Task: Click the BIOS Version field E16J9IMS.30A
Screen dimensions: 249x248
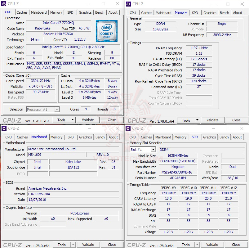Action: click(73, 194)
